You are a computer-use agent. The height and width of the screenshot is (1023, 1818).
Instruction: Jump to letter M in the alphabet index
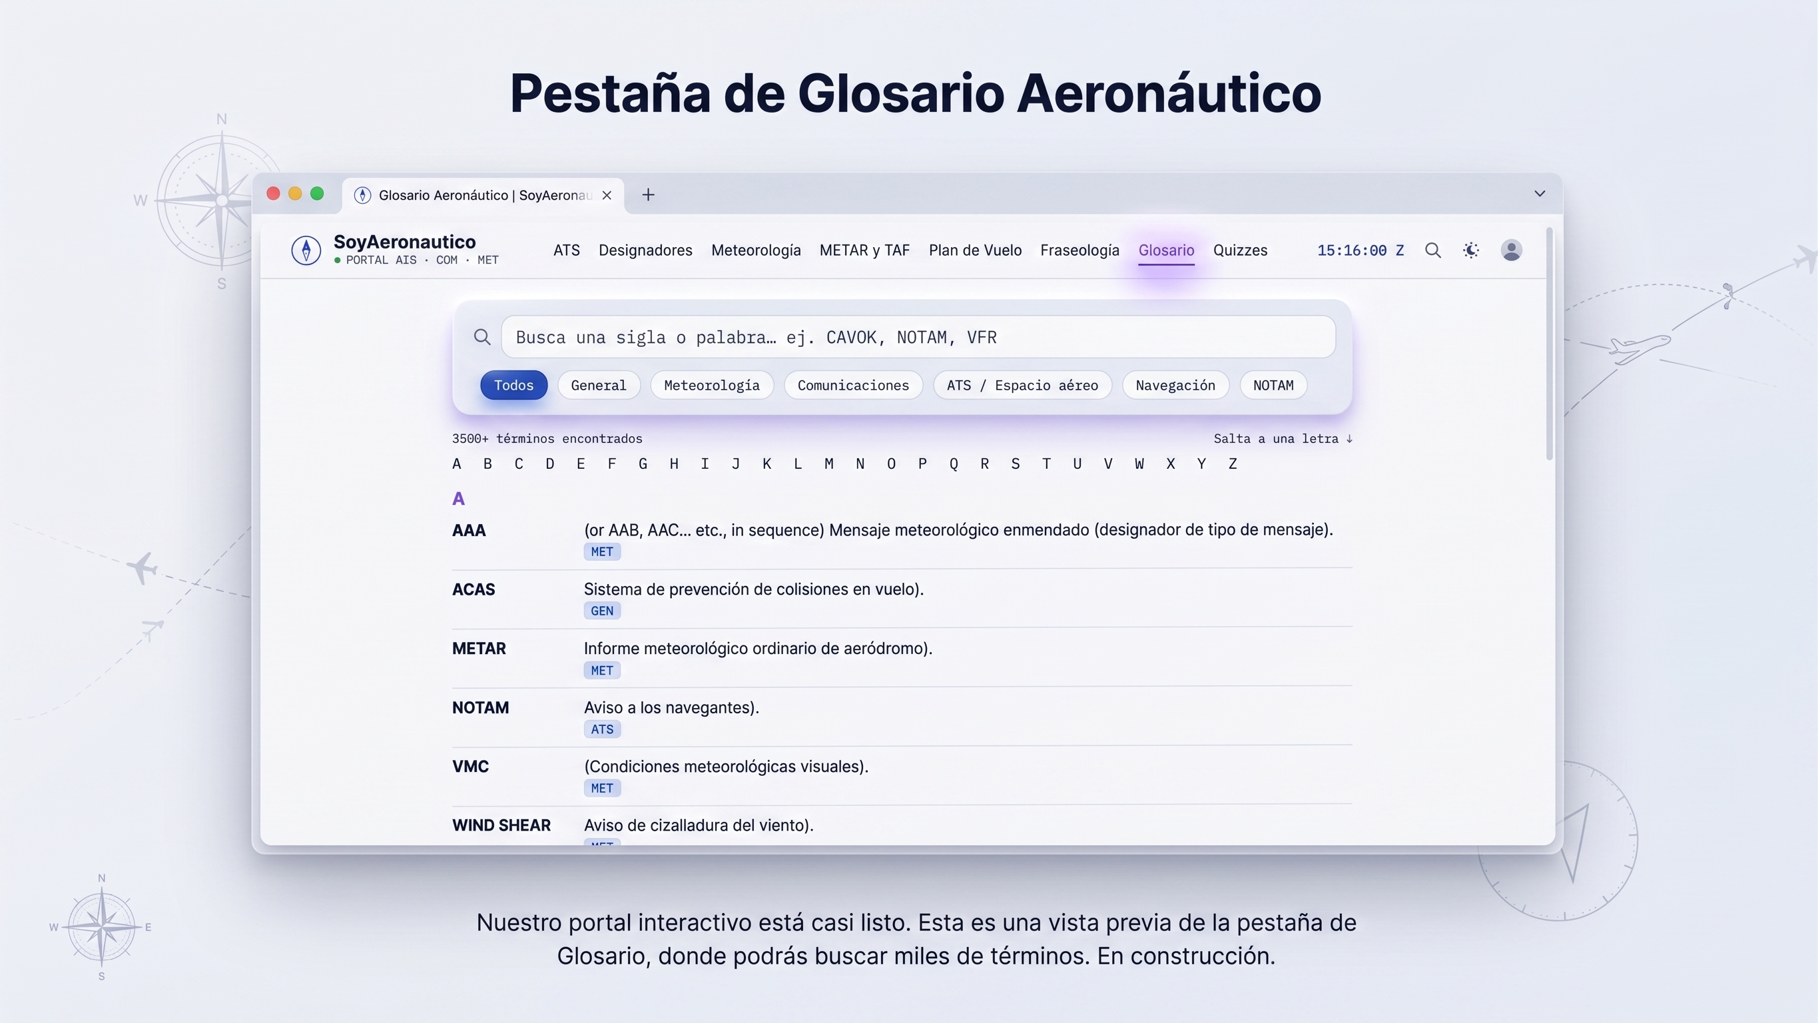pos(829,464)
